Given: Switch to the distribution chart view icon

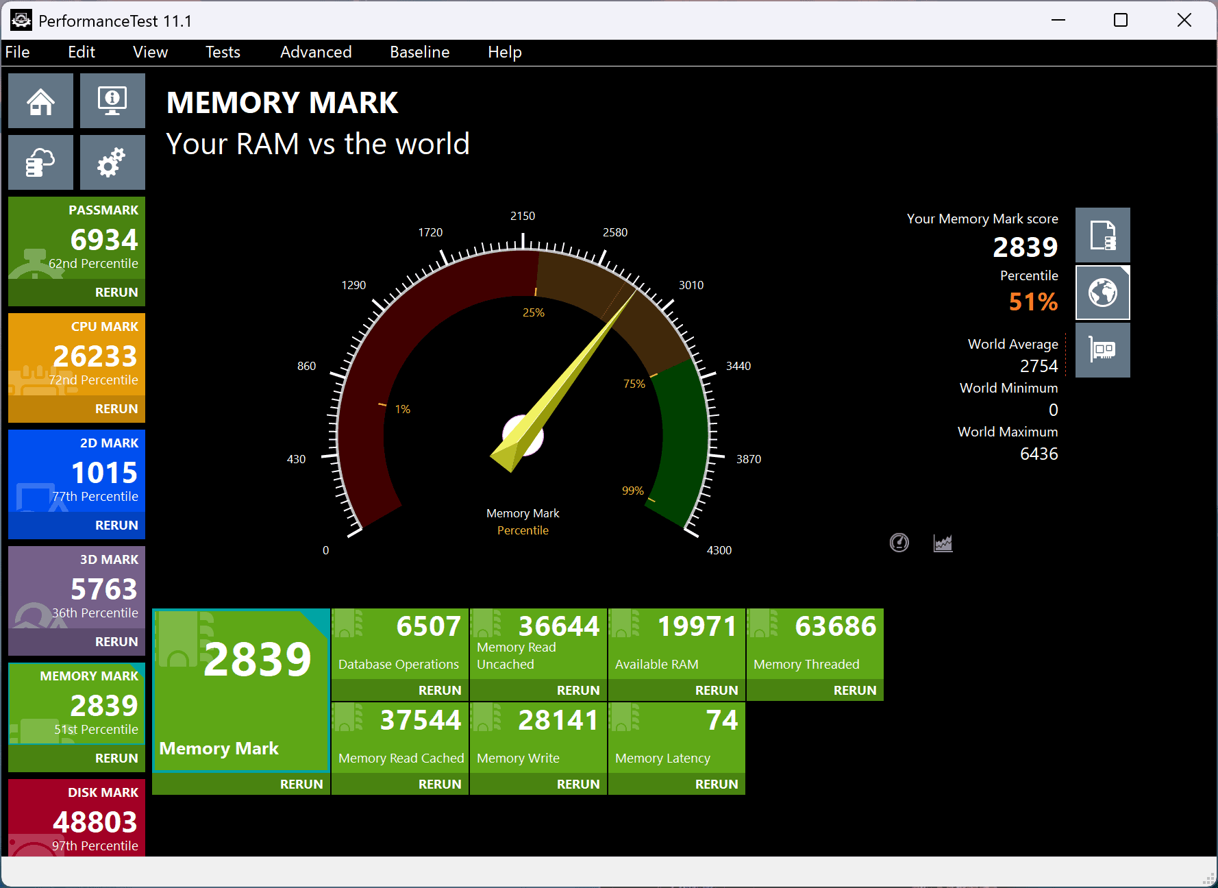Looking at the screenshot, I should click(943, 543).
